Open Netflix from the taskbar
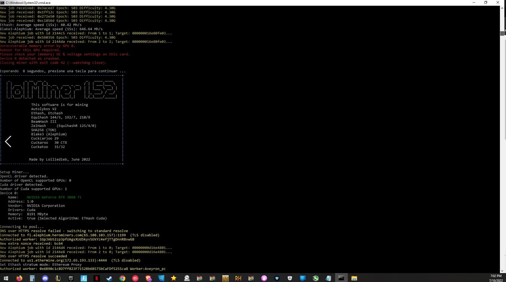This screenshot has height=282, width=506. click(x=97, y=278)
